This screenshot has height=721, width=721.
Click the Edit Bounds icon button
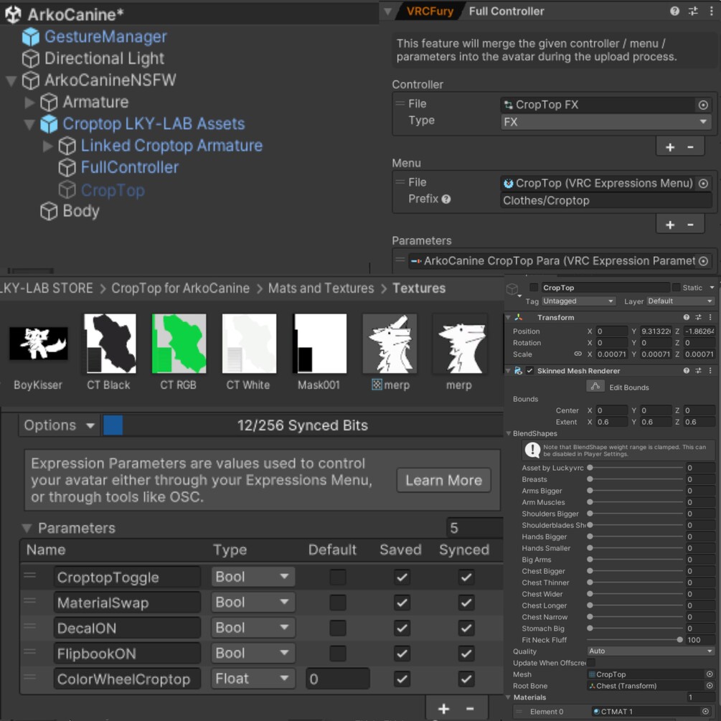pyautogui.click(x=595, y=387)
